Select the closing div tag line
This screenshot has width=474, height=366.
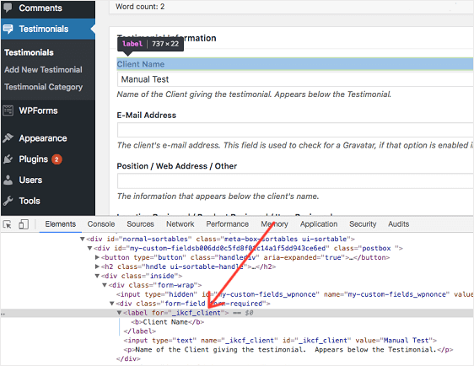[128, 359]
